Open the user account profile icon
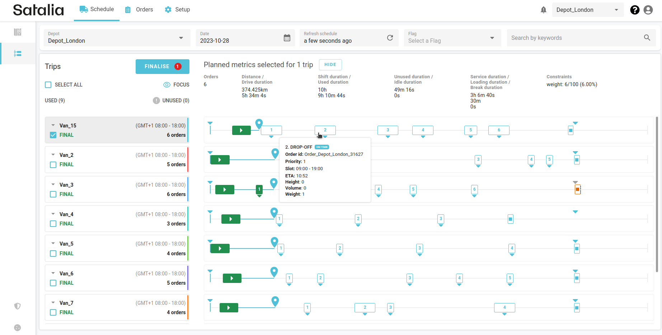Image resolution: width=662 pixels, height=335 pixels. 648,10
